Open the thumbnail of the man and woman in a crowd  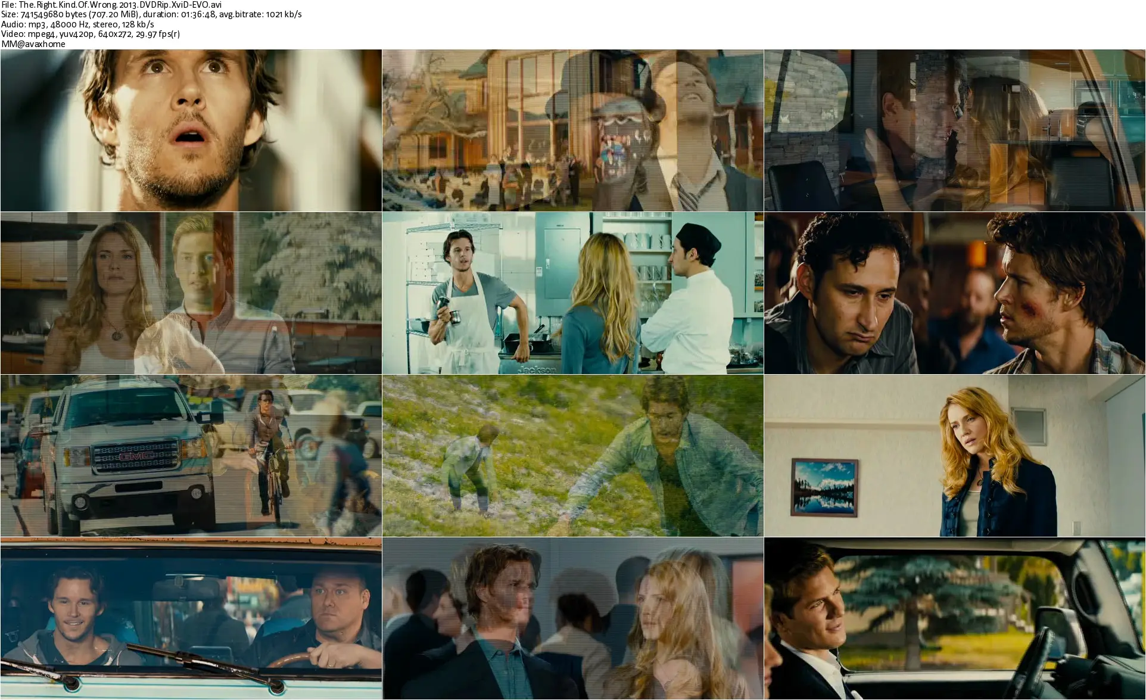tap(572, 618)
